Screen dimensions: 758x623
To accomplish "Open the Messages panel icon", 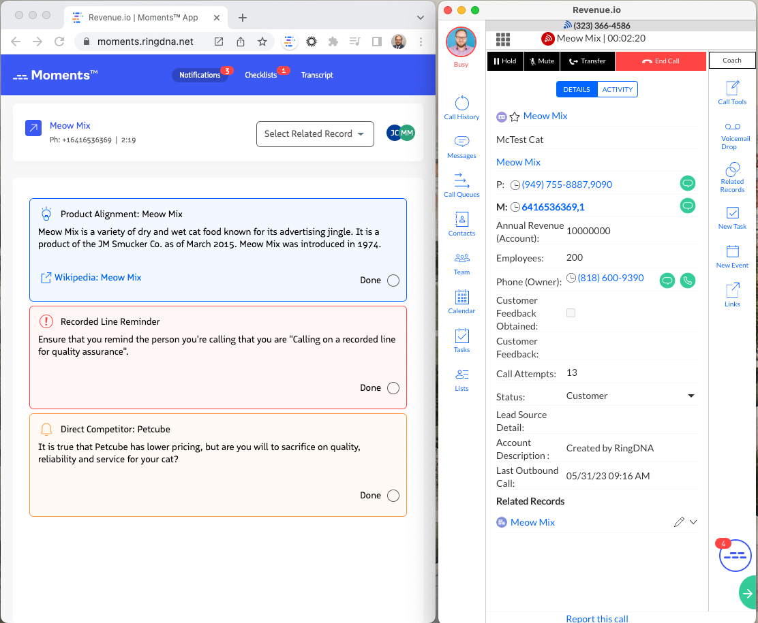I will (x=461, y=147).
